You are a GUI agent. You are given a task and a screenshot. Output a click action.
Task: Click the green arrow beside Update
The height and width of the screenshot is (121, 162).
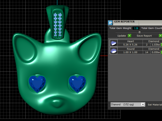(130, 36)
